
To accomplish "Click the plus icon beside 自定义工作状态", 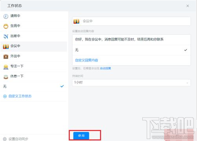I will [x=5, y=96].
